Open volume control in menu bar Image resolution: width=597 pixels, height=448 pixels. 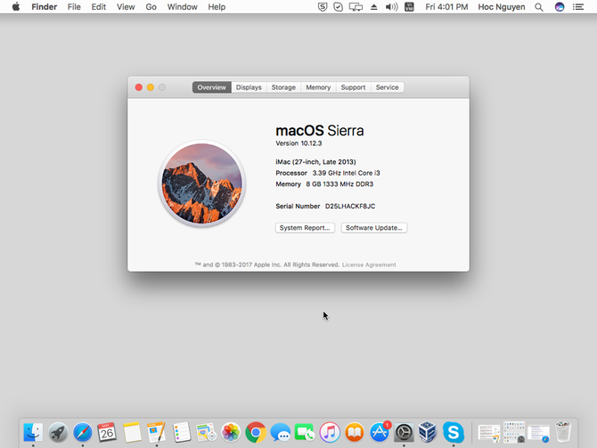(391, 7)
